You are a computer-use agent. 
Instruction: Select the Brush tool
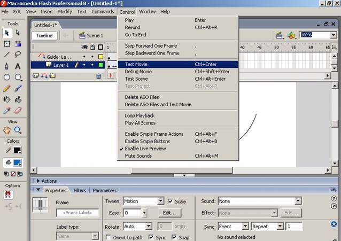(x=18, y=88)
